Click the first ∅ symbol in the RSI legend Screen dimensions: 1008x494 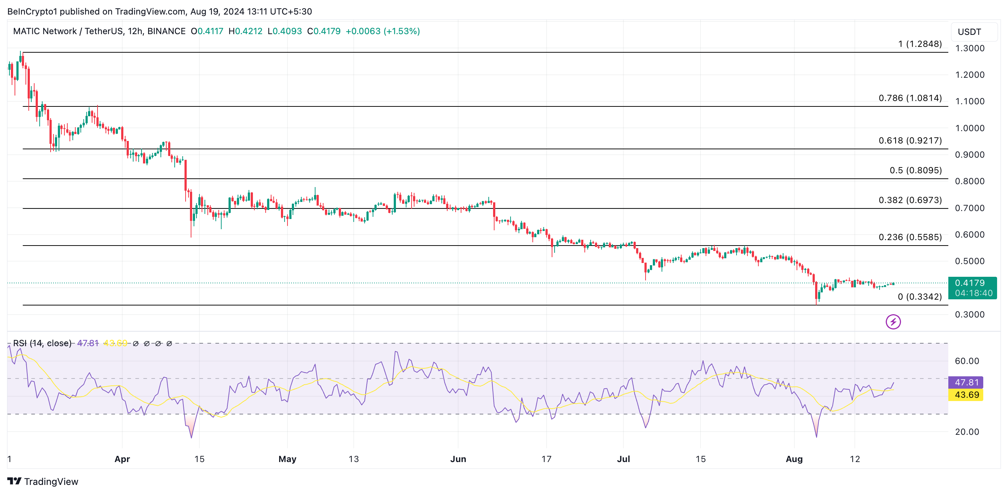coord(136,344)
